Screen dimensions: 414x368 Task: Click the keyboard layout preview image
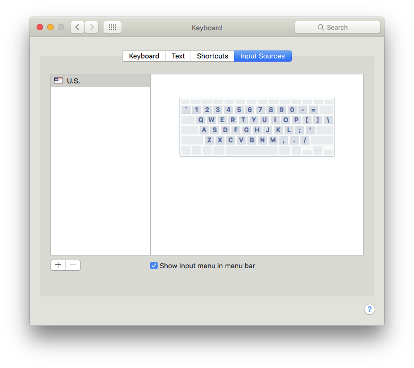coord(257,127)
